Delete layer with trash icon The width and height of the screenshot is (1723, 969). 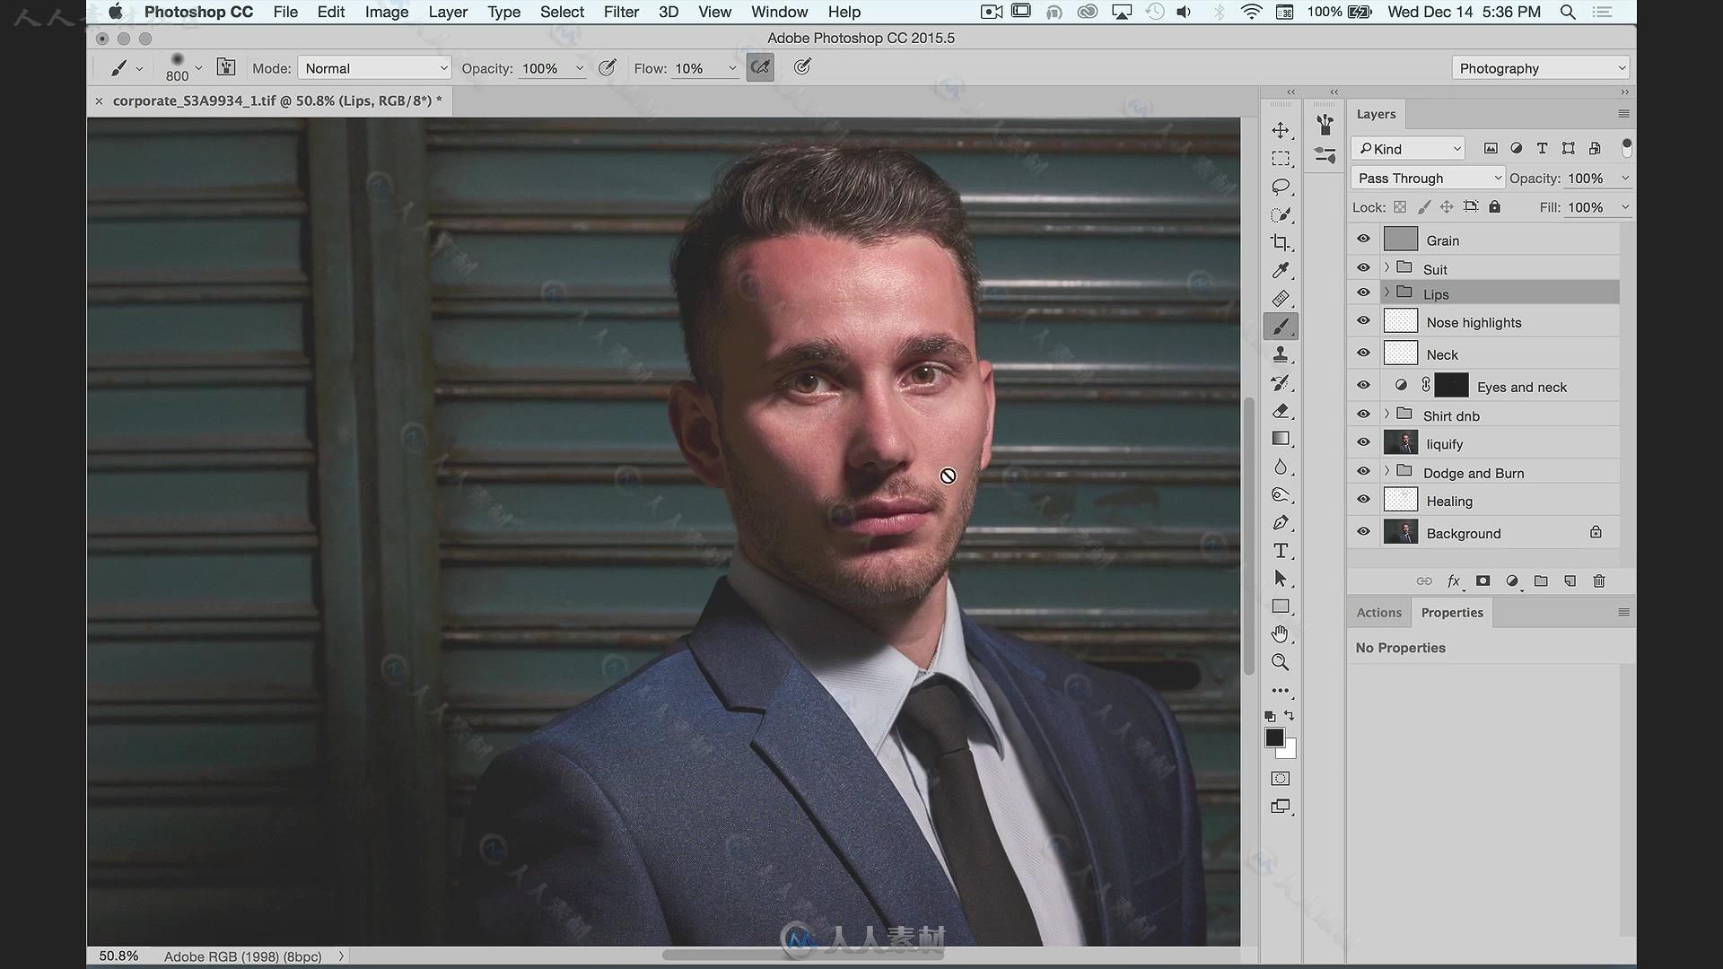tap(1598, 581)
